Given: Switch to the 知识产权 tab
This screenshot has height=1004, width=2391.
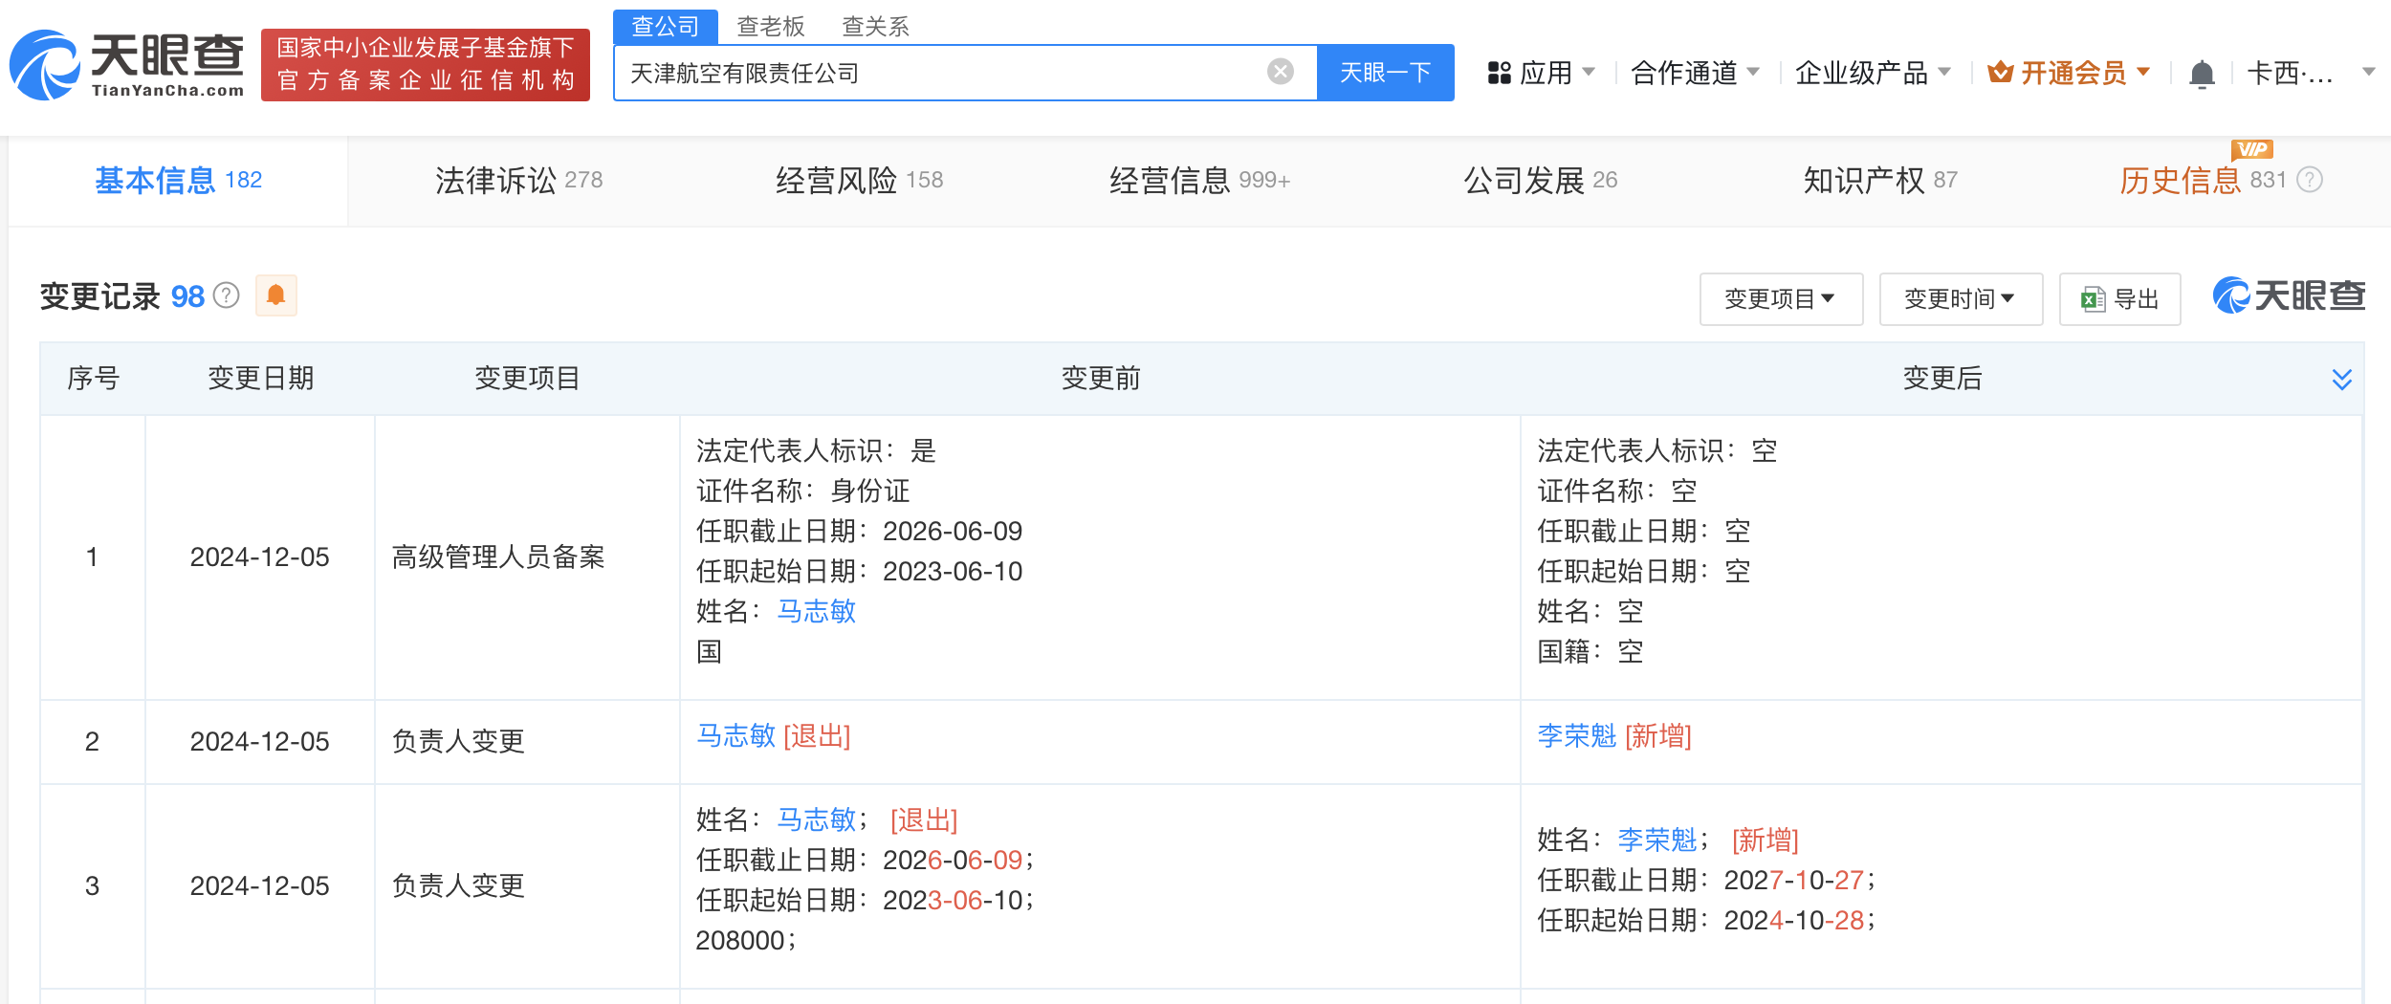Looking at the screenshot, I should pos(1879,181).
